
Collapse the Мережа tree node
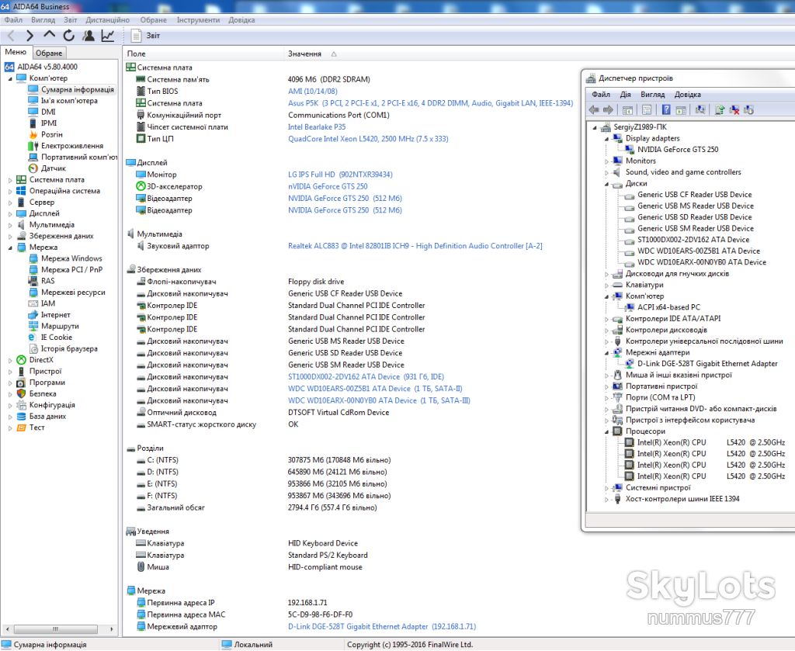10,248
